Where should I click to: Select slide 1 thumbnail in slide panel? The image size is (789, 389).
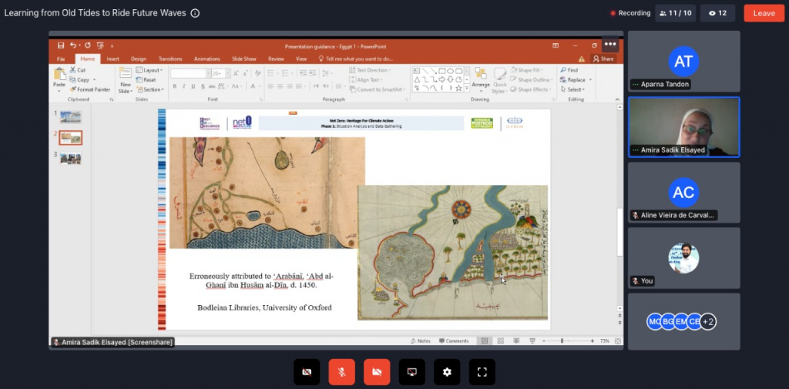point(70,117)
